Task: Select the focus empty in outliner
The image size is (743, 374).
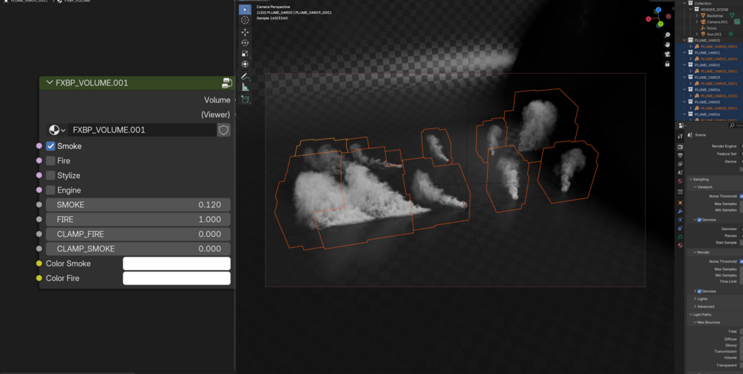Action: coord(712,28)
